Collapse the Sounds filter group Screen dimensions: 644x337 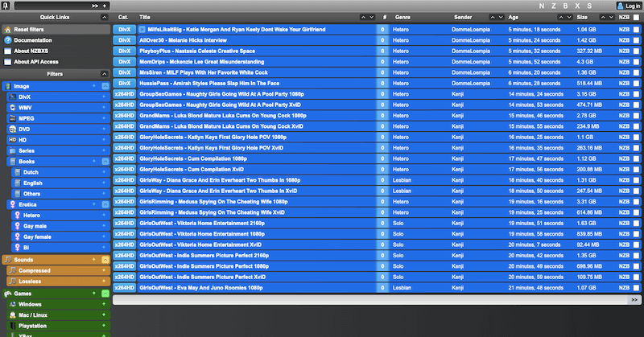105,260
